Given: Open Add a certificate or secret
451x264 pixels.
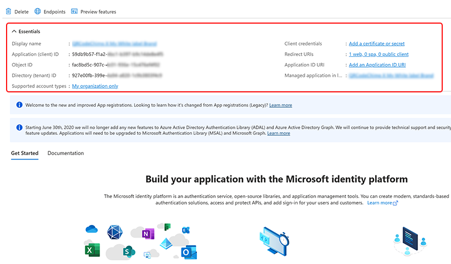Looking at the screenshot, I should [x=377, y=43].
